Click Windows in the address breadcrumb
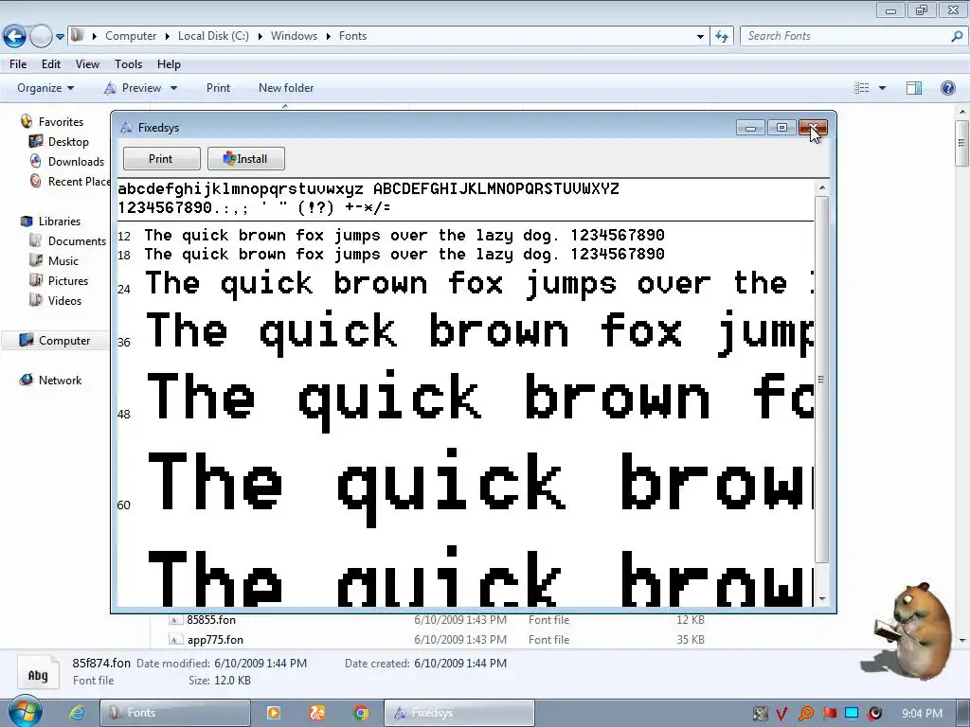This screenshot has width=970, height=727. 294,36
